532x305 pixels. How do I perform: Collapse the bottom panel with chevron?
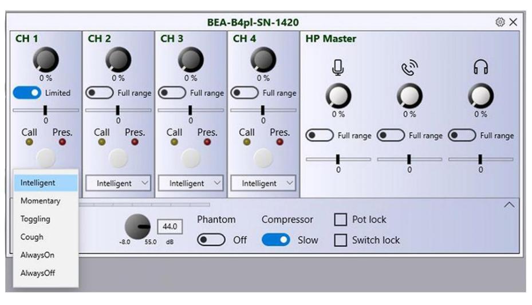point(509,205)
